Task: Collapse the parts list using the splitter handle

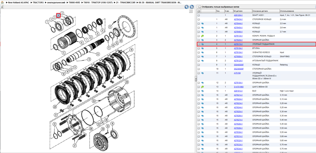Action: [196, 79]
